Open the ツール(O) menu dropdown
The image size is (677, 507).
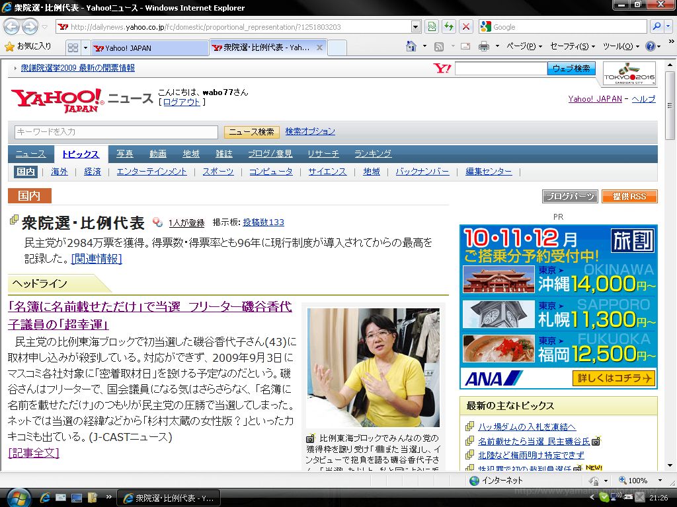[621, 46]
